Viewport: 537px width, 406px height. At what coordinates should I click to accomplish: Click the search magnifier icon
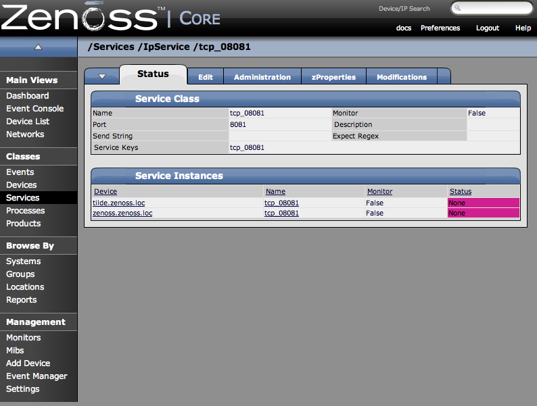(x=458, y=8)
